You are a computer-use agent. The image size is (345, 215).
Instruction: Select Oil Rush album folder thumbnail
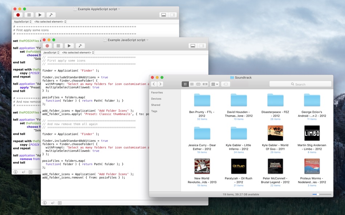pyautogui.click(x=239, y=166)
